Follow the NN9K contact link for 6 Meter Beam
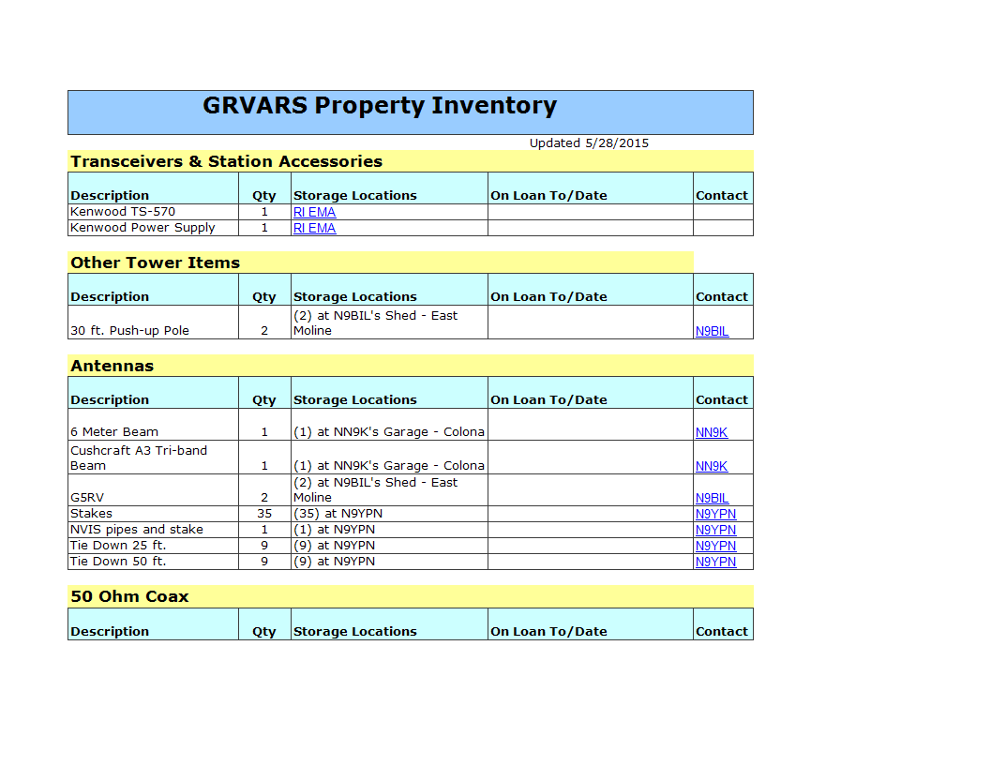Image resolution: width=991 pixels, height=766 pixels. coord(711,432)
